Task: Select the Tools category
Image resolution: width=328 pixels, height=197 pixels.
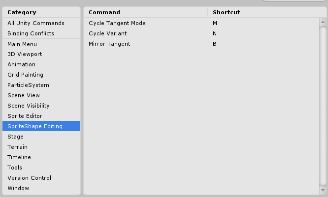Action: (15, 168)
